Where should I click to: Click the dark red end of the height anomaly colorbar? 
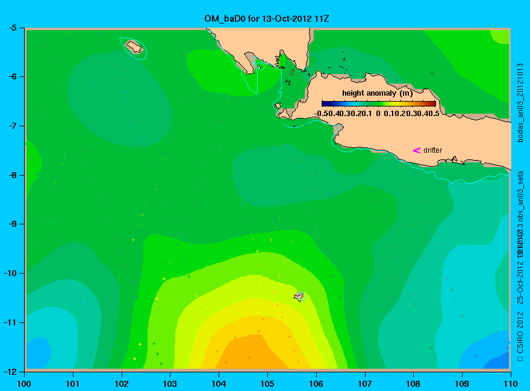click(x=434, y=103)
